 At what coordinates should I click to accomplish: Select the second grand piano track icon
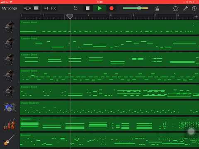click(10, 43)
